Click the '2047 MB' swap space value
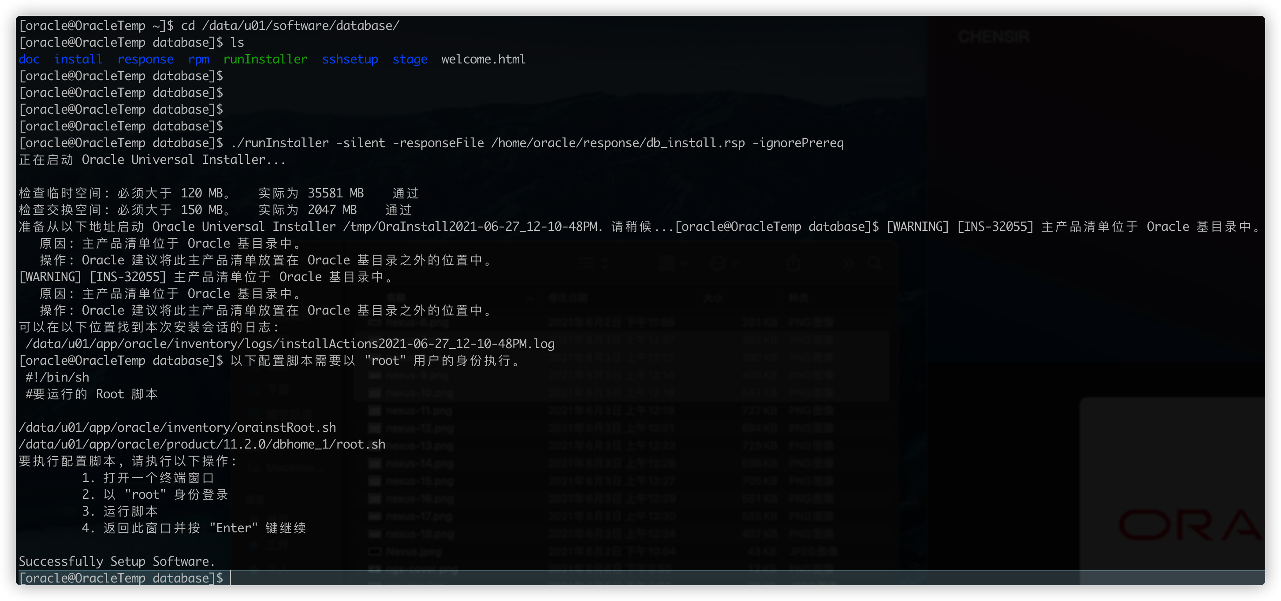The width and height of the screenshot is (1281, 601). point(332,210)
